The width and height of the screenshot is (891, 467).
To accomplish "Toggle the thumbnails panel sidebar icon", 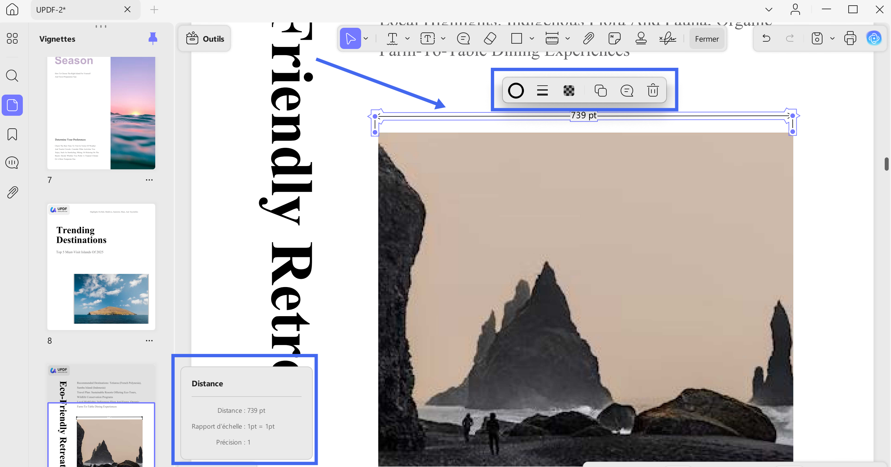I will pos(13,105).
